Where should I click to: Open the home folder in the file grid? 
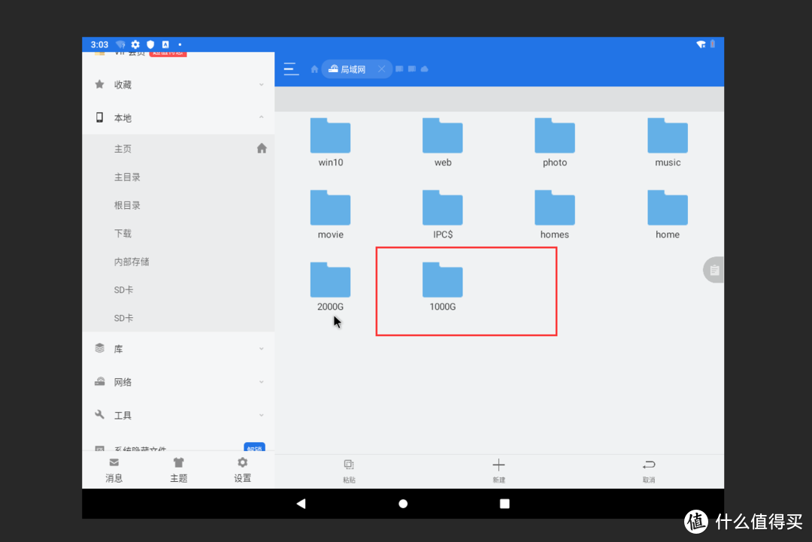click(668, 214)
